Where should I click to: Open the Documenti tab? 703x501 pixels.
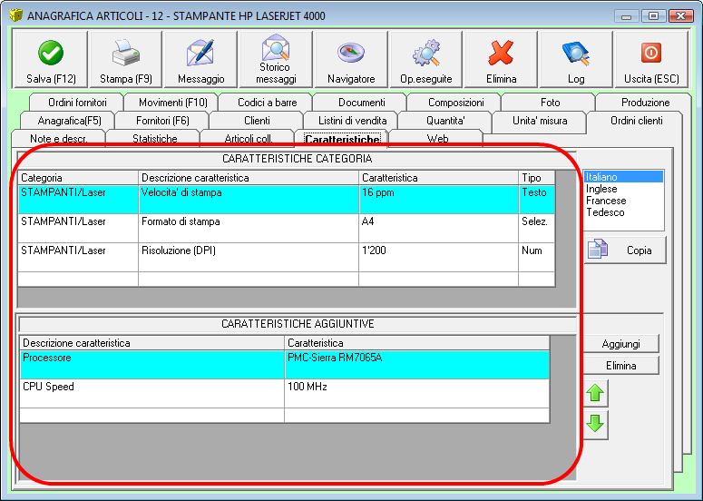(361, 103)
